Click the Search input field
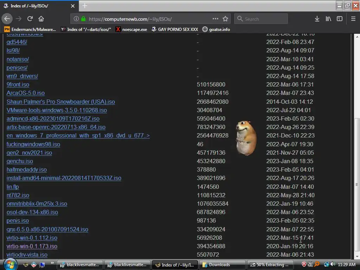This screenshot has width=360, height=270. (261, 19)
